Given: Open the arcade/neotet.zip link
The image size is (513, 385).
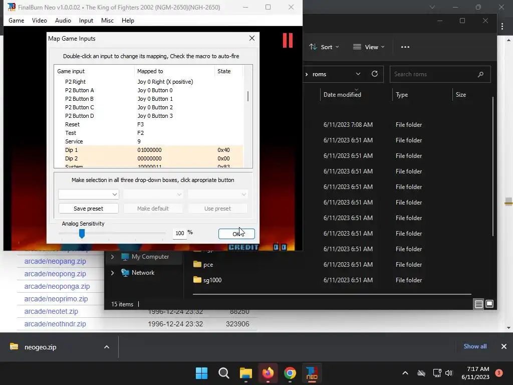Looking at the screenshot, I should [x=51, y=311].
